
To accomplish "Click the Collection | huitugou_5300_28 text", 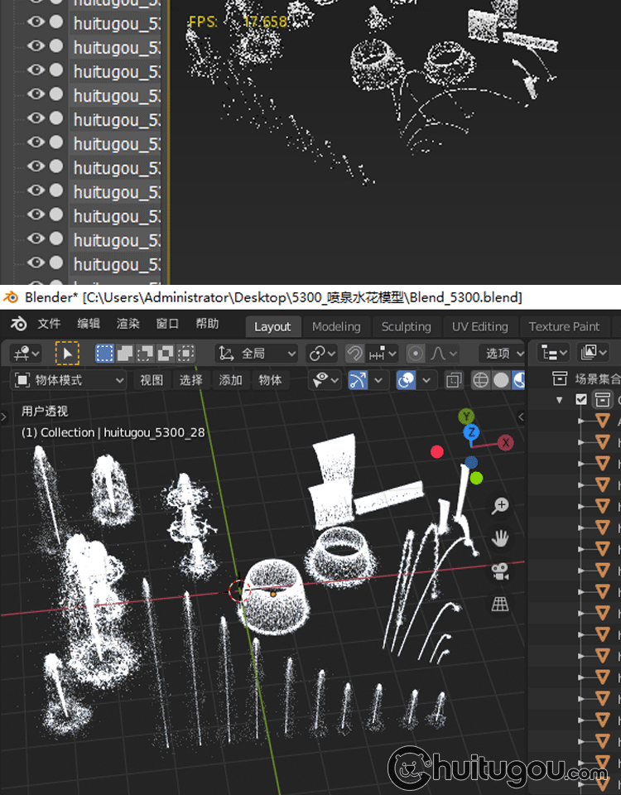I will pos(123,432).
